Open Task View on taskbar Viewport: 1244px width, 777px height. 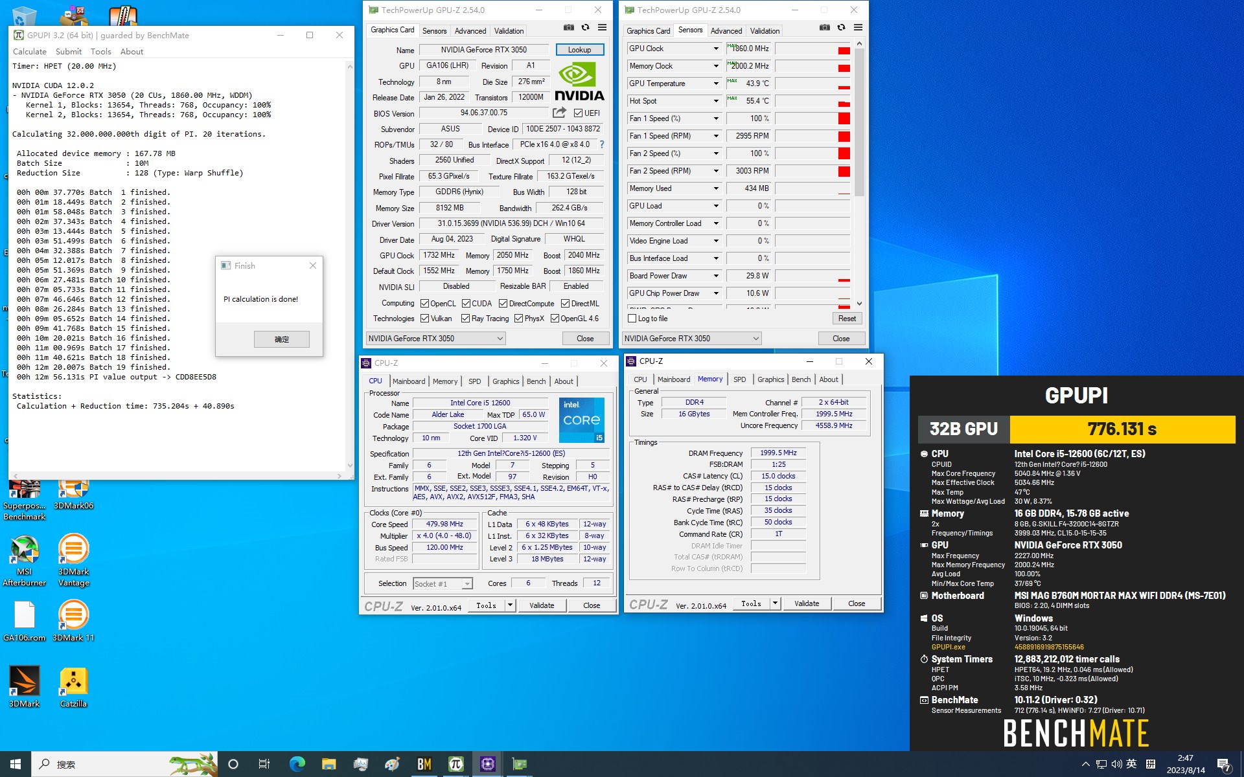pos(264,764)
